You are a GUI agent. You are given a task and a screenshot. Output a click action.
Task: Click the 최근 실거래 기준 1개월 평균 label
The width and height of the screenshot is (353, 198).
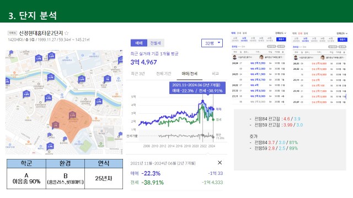(154, 54)
